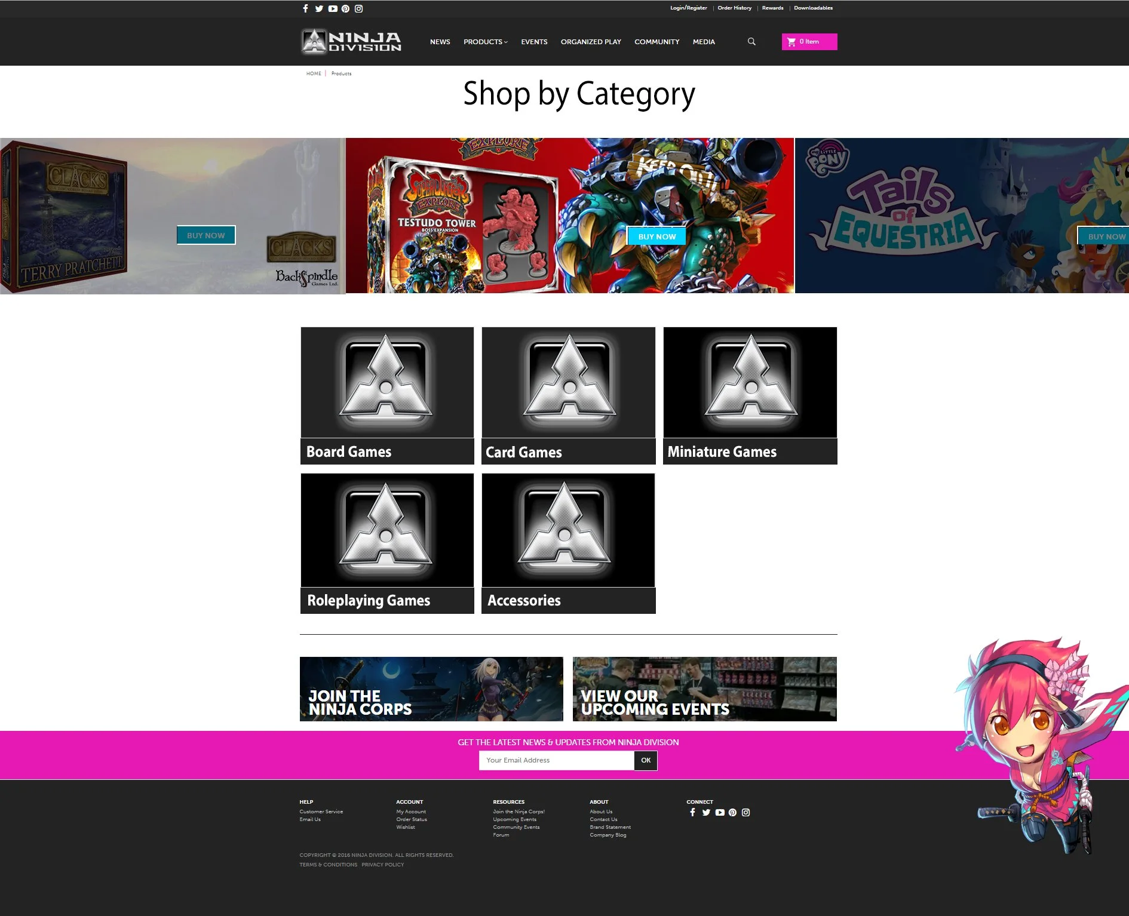Click the footer YouTube icon
1129x916 pixels.
pyautogui.click(x=720, y=812)
